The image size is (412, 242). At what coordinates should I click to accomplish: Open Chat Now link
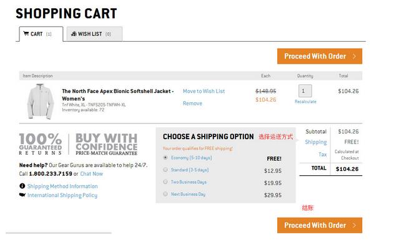pyautogui.click(x=91, y=174)
